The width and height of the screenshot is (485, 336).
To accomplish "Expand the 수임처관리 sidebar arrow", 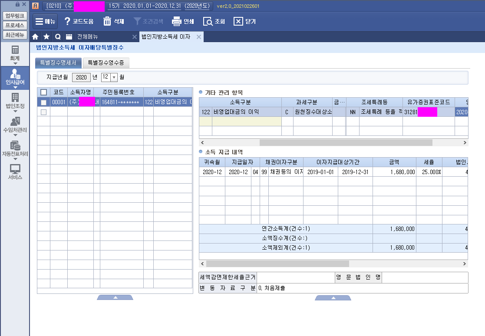I will 15,135.
